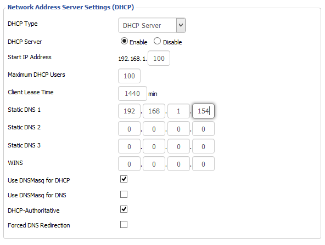This screenshot has height=245, width=325.
Task: Select the Enable radio for DHCP Server
Action: [x=124, y=41]
